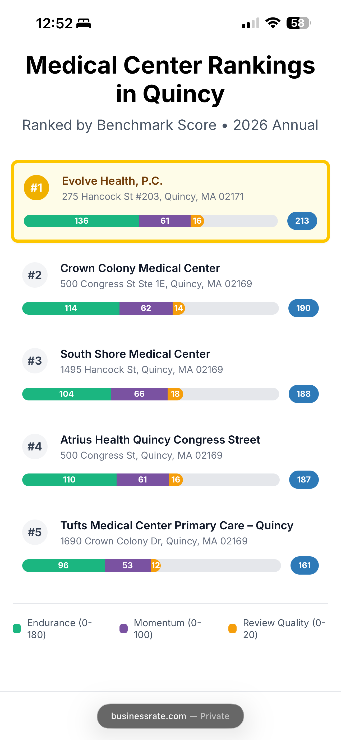Tap the #4 rank badge
The height and width of the screenshot is (740, 341).
click(x=35, y=446)
